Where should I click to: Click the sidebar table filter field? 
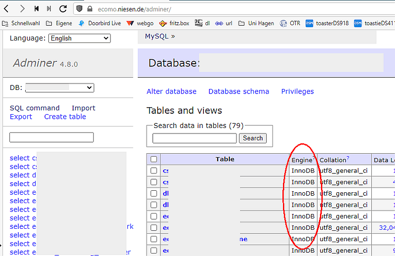[52, 137]
